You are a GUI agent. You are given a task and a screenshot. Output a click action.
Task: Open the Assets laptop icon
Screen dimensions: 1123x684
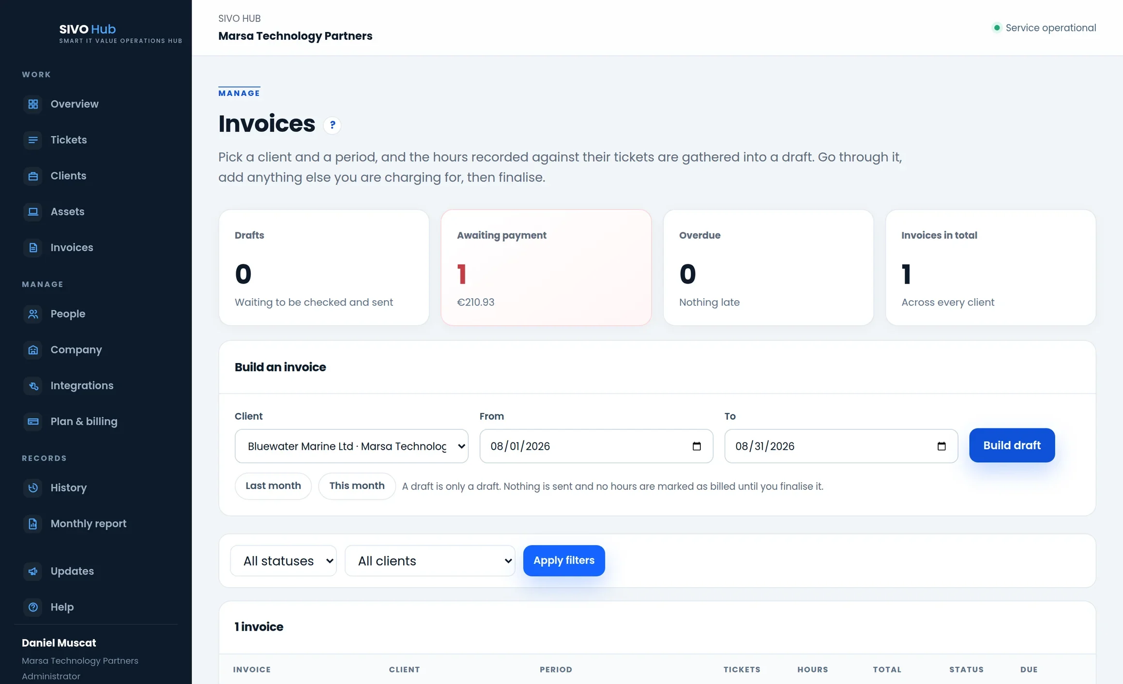pos(33,212)
